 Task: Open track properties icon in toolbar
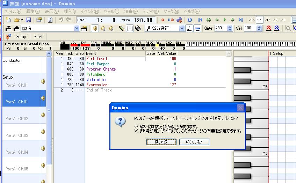[39, 20]
